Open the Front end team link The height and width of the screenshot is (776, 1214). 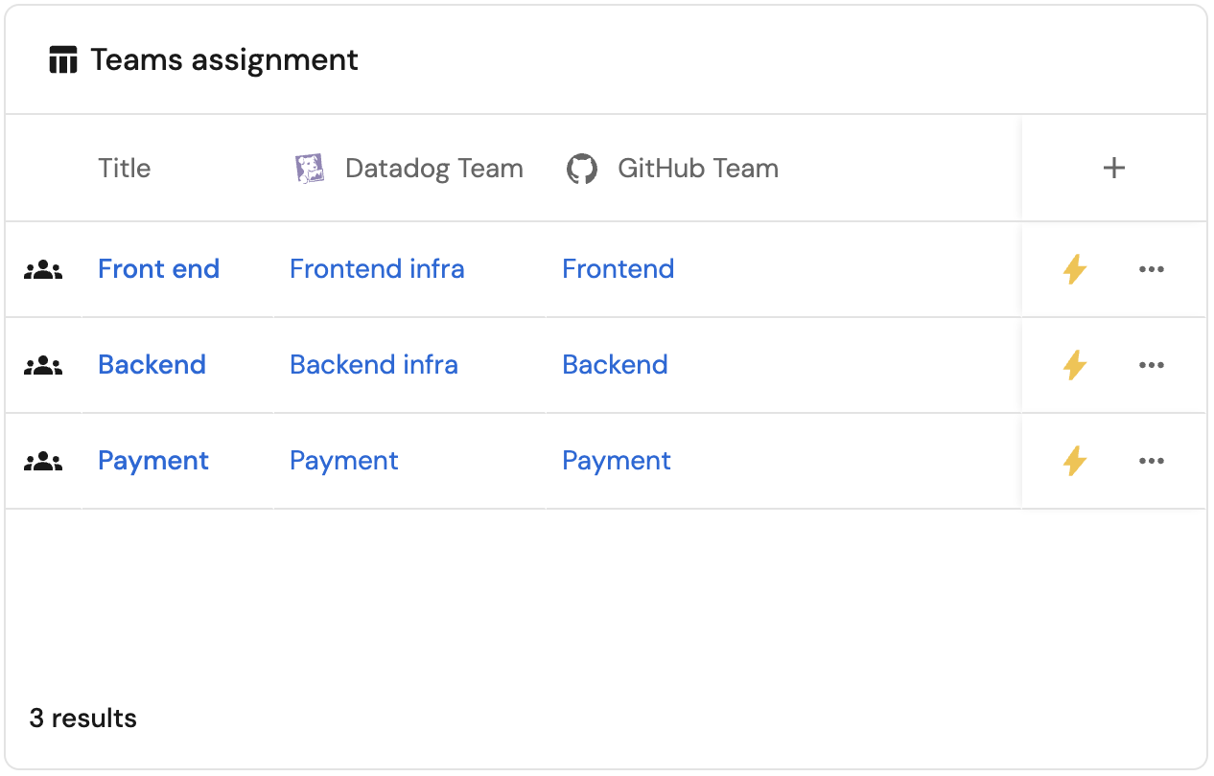coord(158,269)
